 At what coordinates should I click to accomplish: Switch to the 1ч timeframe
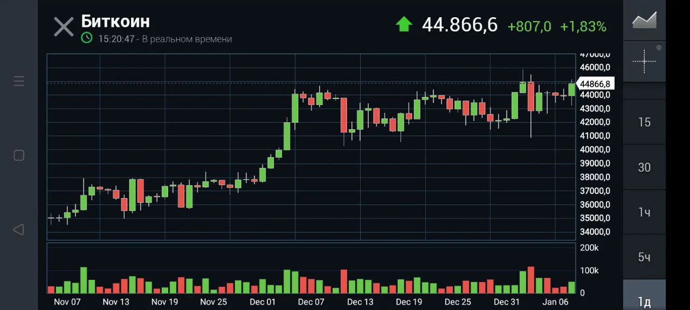tap(644, 212)
